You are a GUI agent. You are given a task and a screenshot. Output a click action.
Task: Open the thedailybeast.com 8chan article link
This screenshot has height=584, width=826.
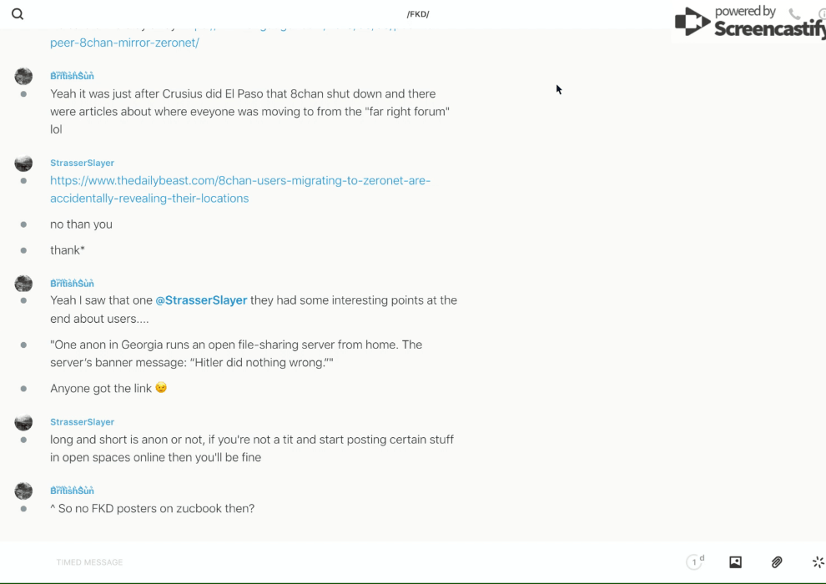[240, 189]
